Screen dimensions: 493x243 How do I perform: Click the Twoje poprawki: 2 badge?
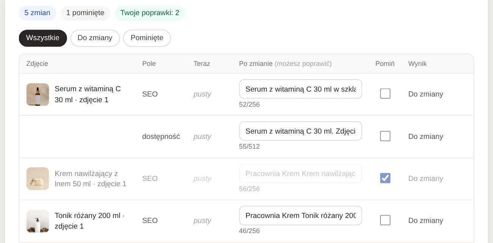[x=150, y=13]
